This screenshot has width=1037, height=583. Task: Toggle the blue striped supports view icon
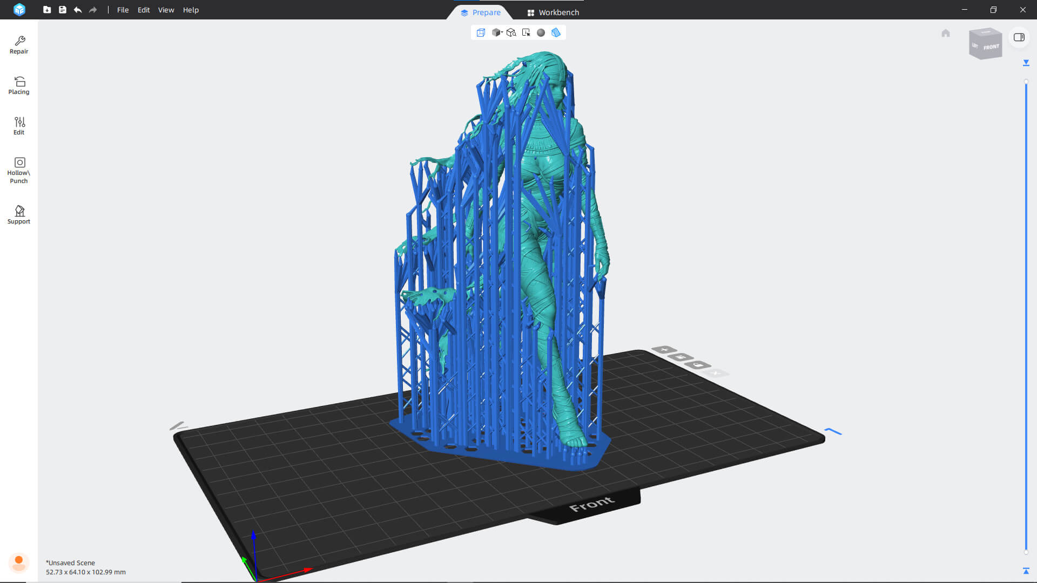point(556,33)
